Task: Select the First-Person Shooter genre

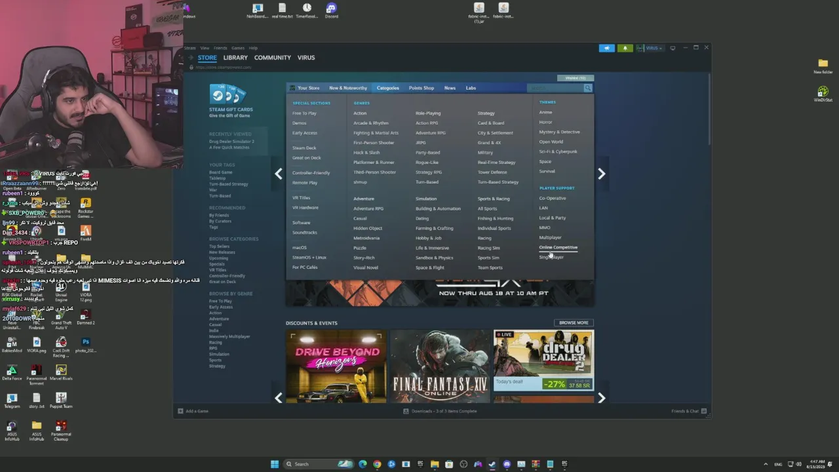Action: pyautogui.click(x=374, y=143)
